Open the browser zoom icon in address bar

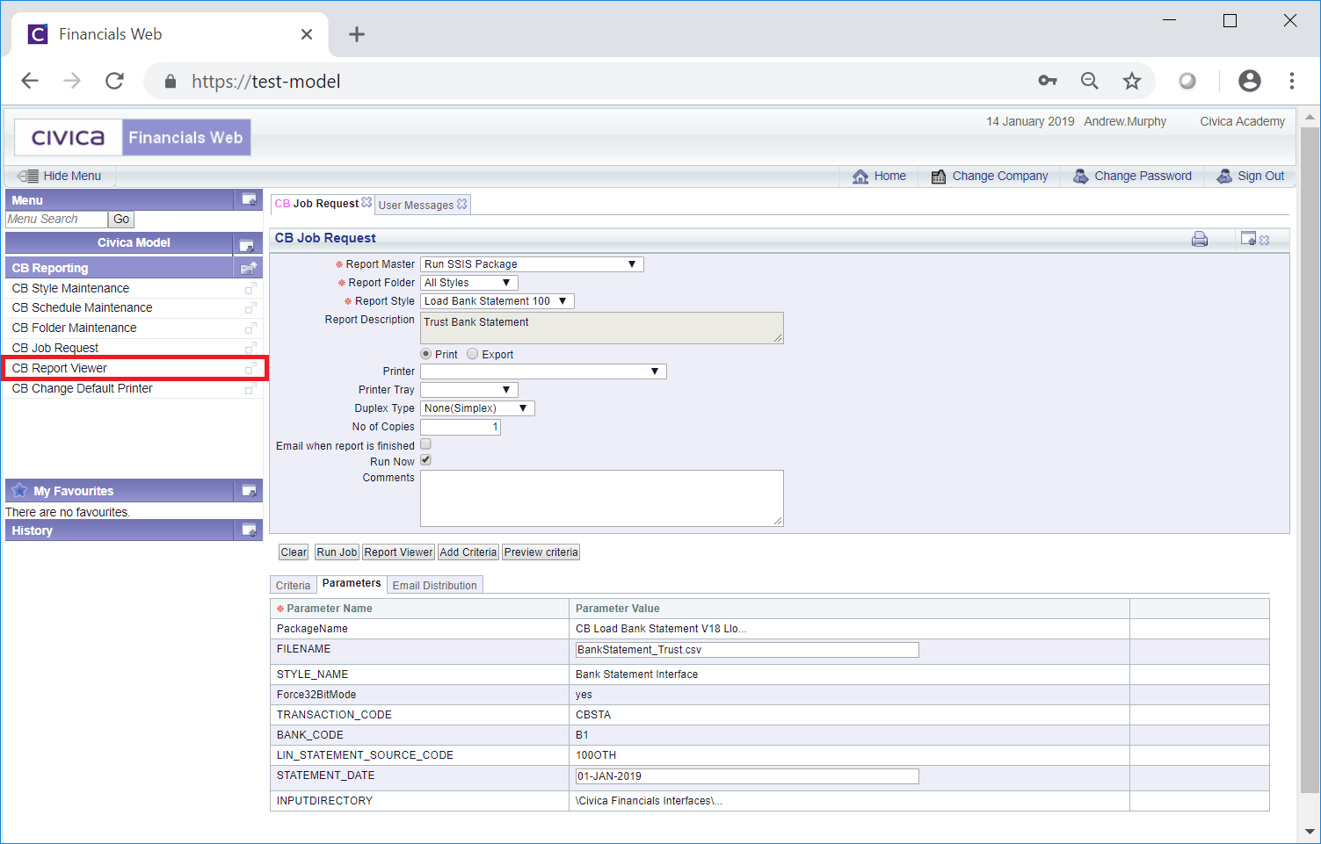pos(1090,81)
